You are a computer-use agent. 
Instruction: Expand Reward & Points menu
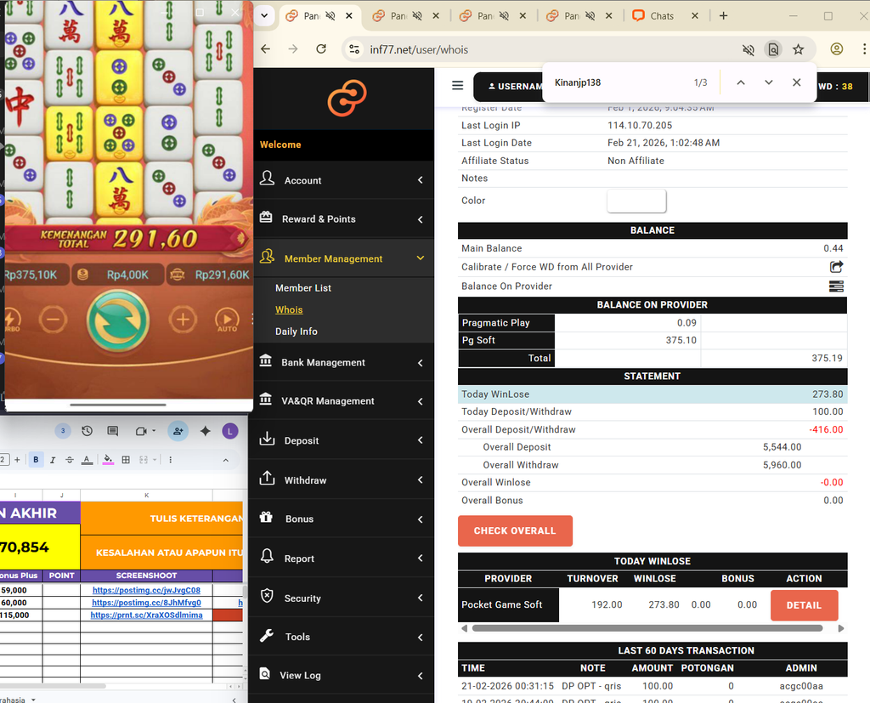pyautogui.click(x=343, y=218)
